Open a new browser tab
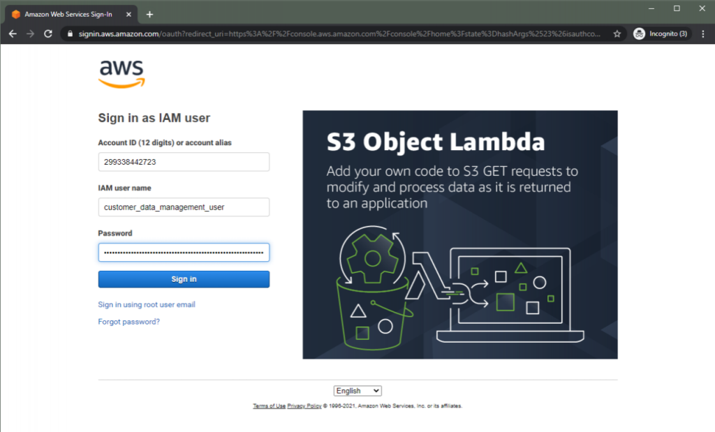Image resolution: width=715 pixels, height=432 pixels. click(x=149, y=13)
